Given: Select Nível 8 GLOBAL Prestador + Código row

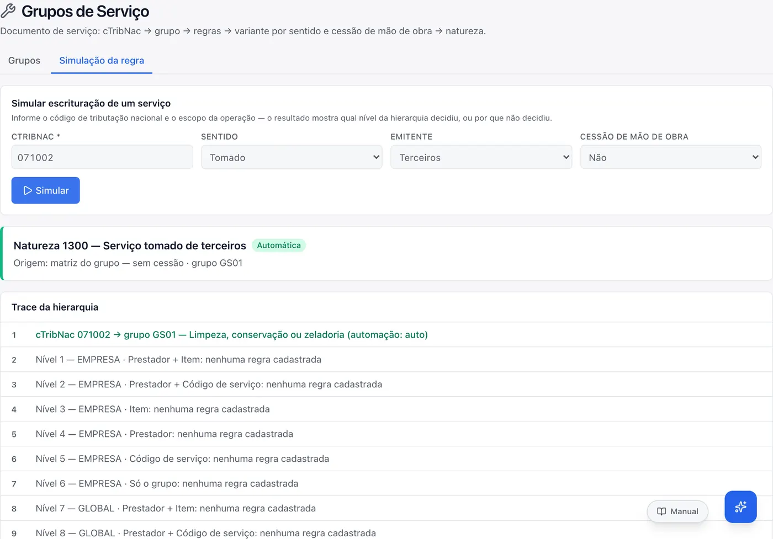Looking at the screenshot, I should (386, 531).
